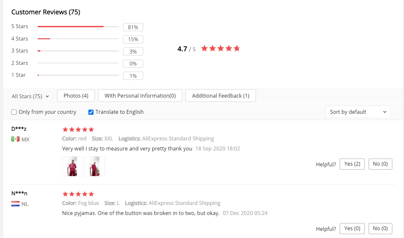Open the second red pajamas review photo

(x=95, y=166)
